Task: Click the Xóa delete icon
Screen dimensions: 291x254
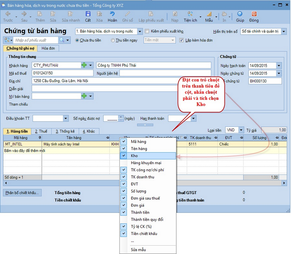Action: click(x=99, y=14)
